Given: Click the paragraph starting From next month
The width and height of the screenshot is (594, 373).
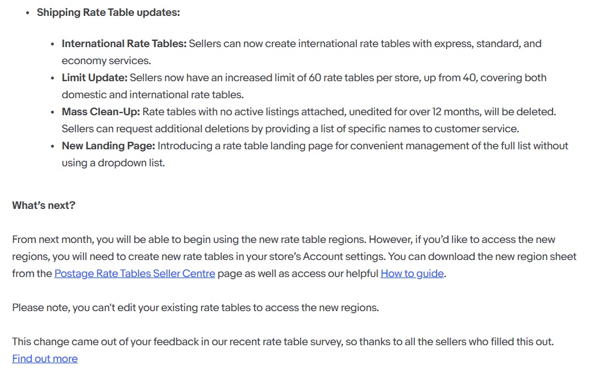Looking at the screenshot, I should click(x=294, y=257).
